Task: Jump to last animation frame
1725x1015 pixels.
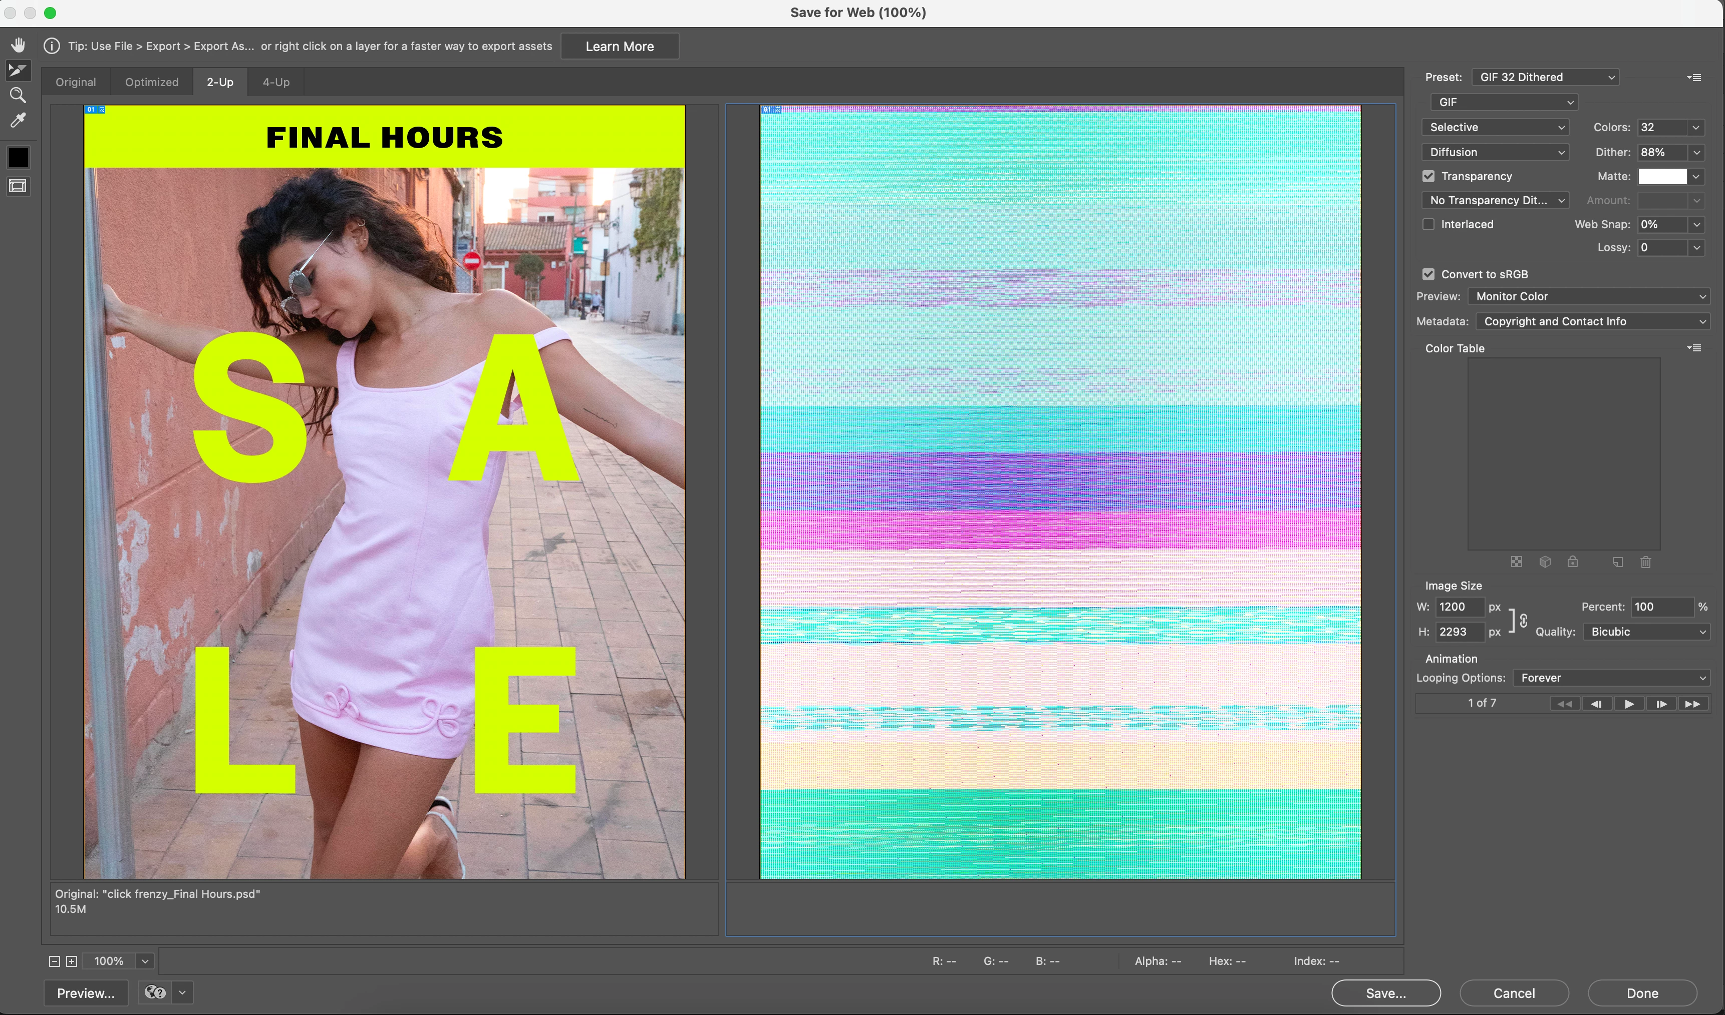Action: 1693,704
